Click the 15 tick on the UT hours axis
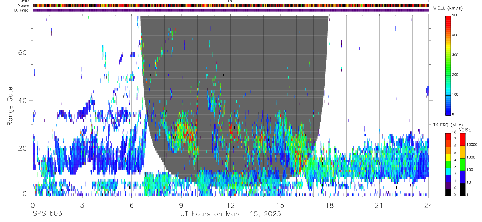This screenshot has height=222, width=482. 280,205
